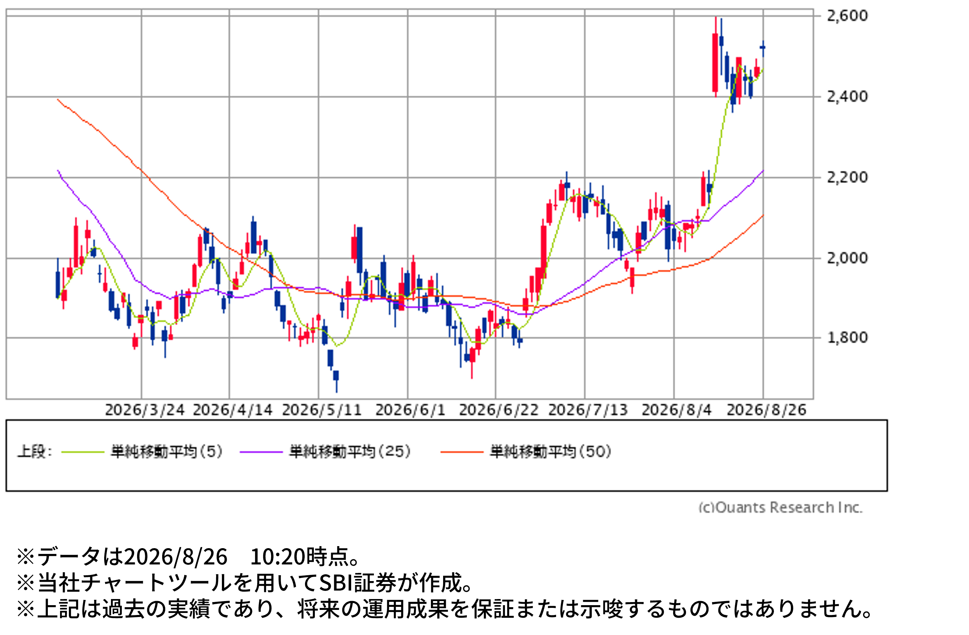This screenshot has height=635, width=969.
Task: Click the latest candlestick on the 2026/8/26 gridline
Action: click(x=763, y=49)
